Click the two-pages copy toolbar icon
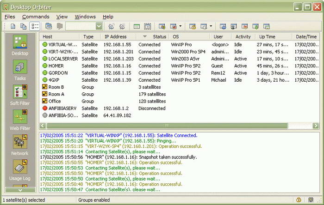This screenshot has height=205, width=324. [x=23, y=26]
